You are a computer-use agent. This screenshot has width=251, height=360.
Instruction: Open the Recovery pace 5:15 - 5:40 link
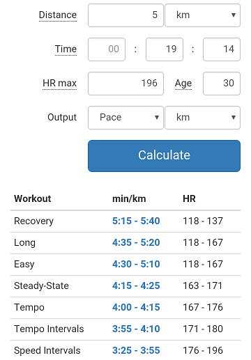(x=136, y=221)
